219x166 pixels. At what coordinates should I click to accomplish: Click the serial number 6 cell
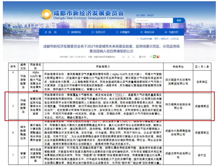coord(13,133)
